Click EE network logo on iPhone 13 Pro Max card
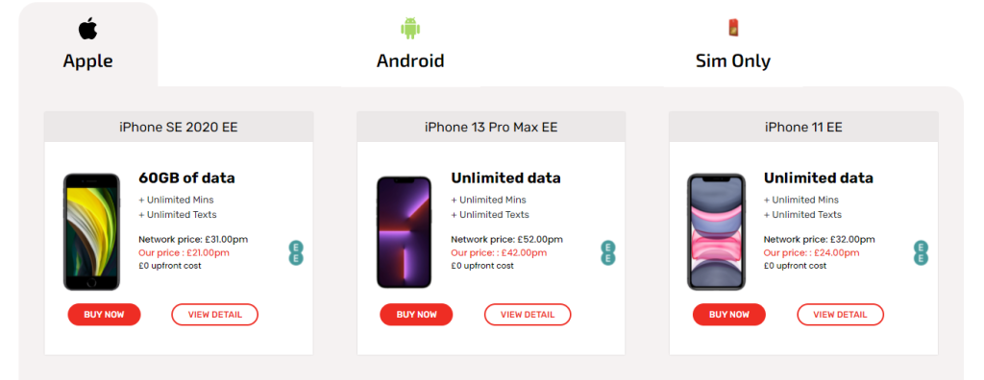This screenshot has width=984, height=380. 607,252
